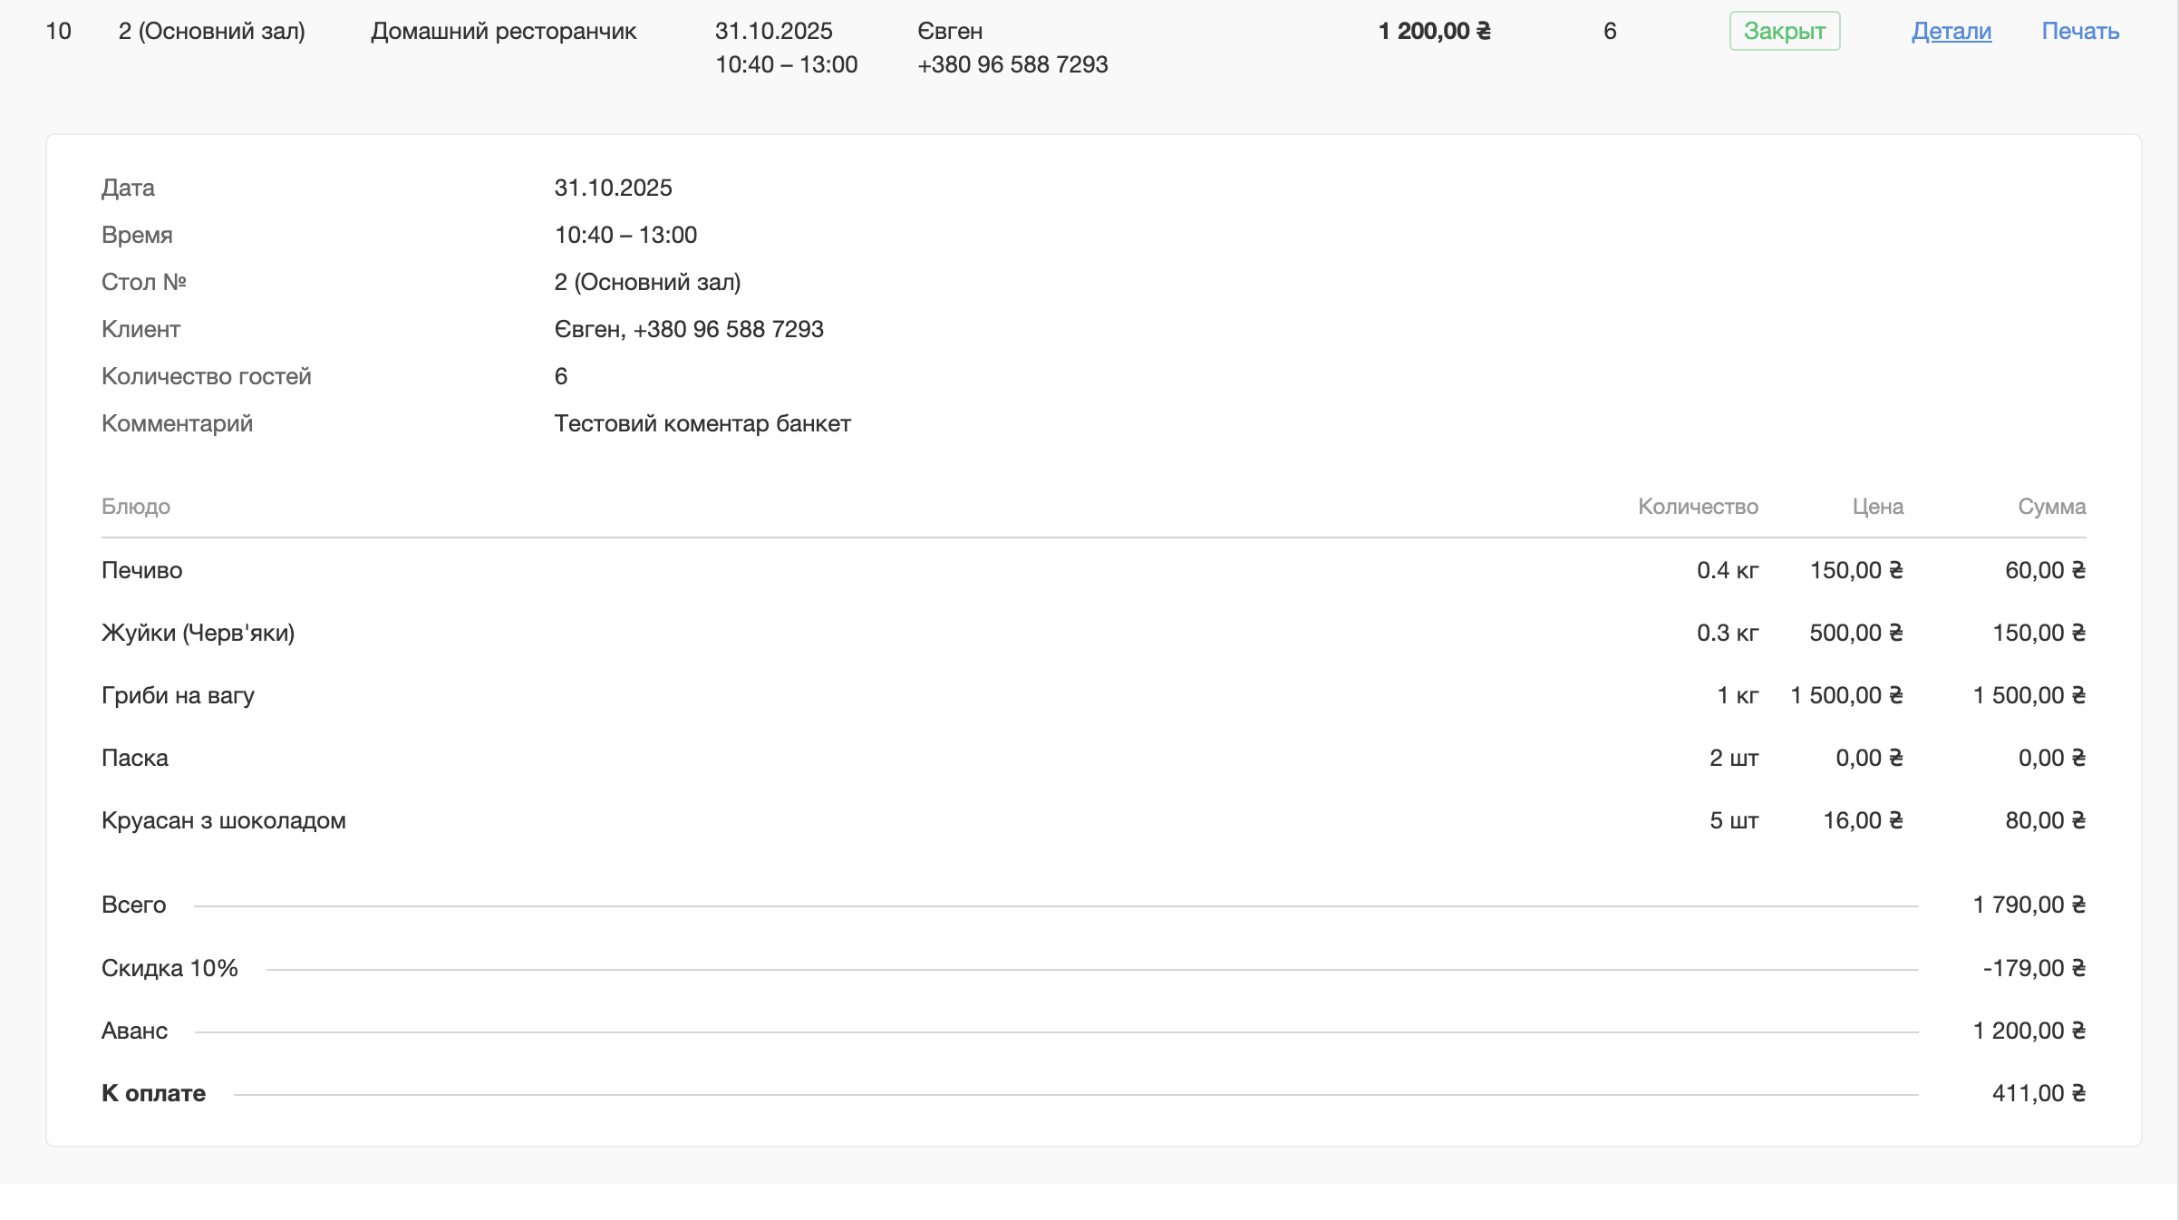Click the К оплате total 411,00 ₴
The width and height of the screenshot is (2179, 1220).
2038,1093
